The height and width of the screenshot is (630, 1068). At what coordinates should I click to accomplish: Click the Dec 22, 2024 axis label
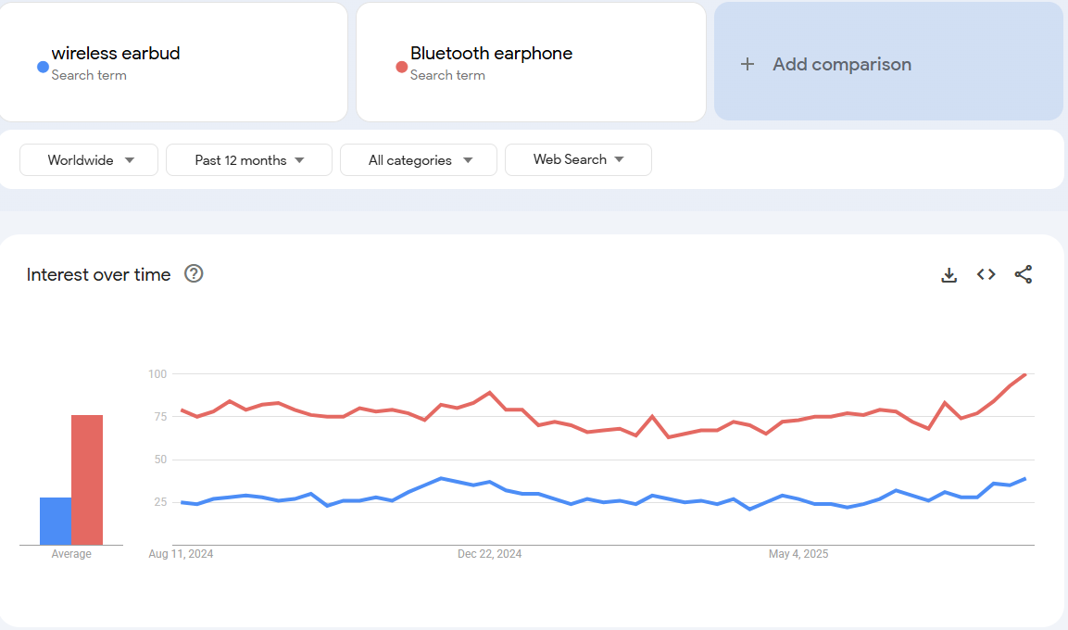490,553
